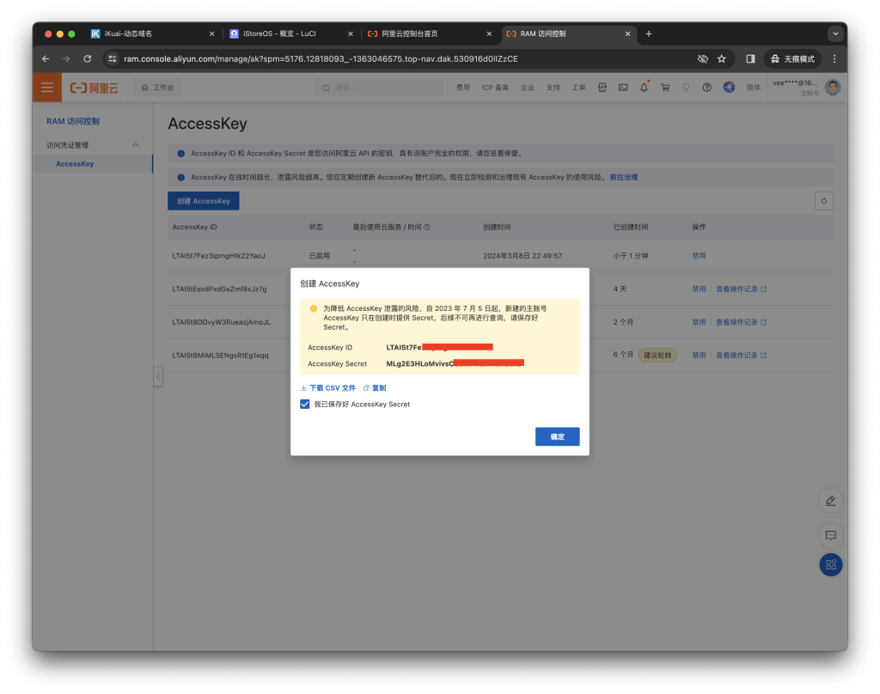Open the blue apps grid floating button
Screen dimensions: 880x694
tap(831, 564)
